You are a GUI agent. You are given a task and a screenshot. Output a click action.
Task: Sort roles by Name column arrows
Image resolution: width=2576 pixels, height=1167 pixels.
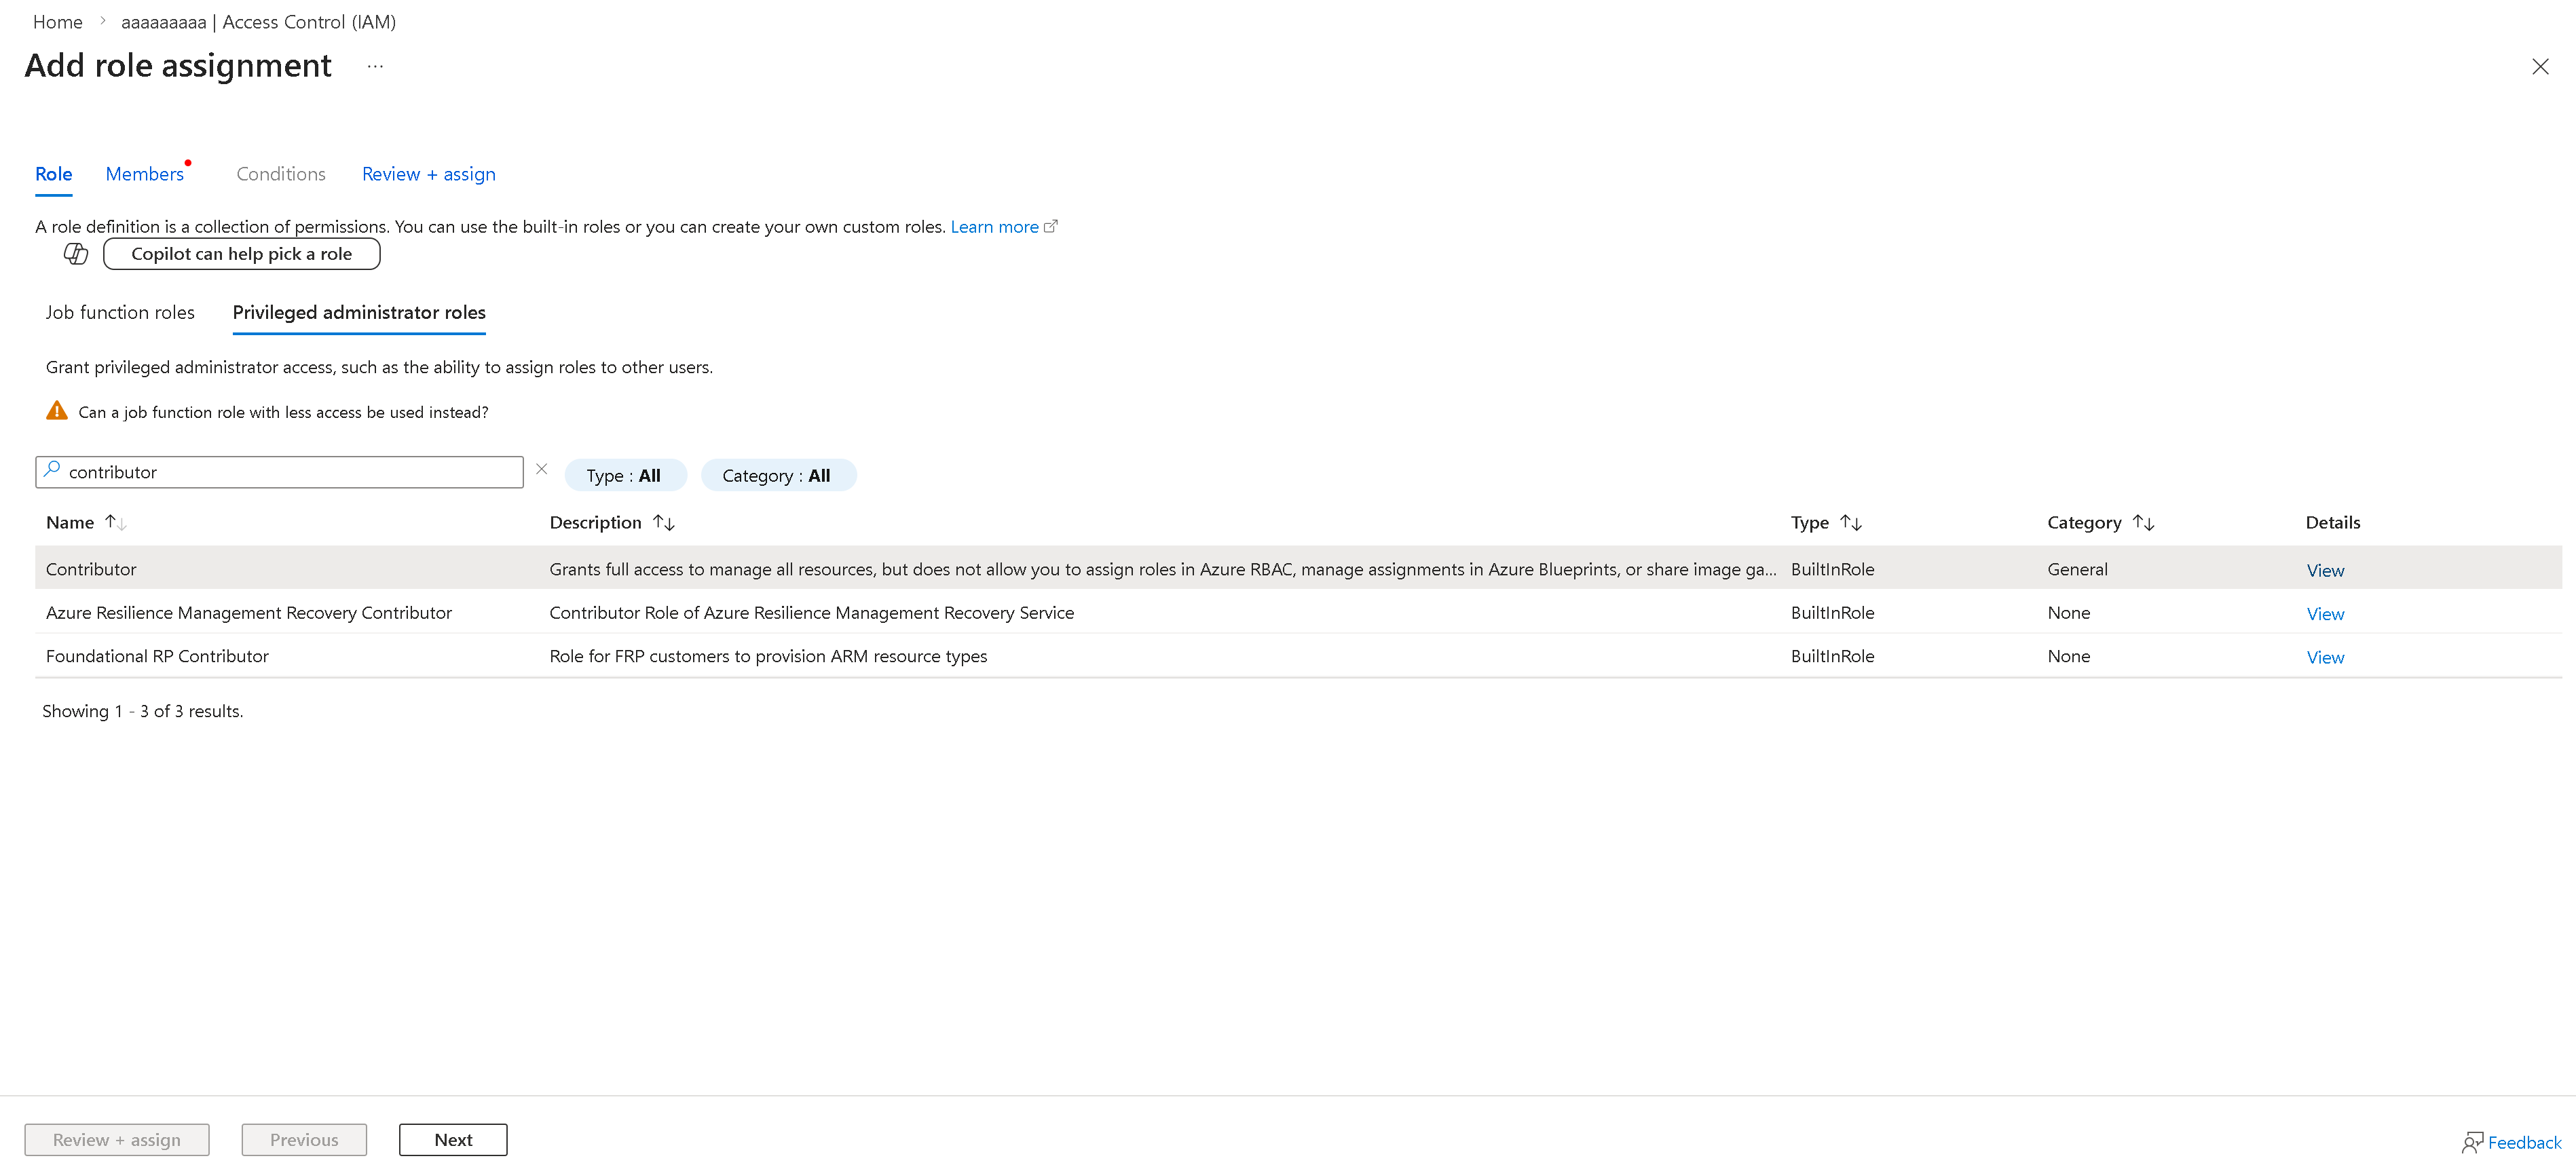coord(115,522)
